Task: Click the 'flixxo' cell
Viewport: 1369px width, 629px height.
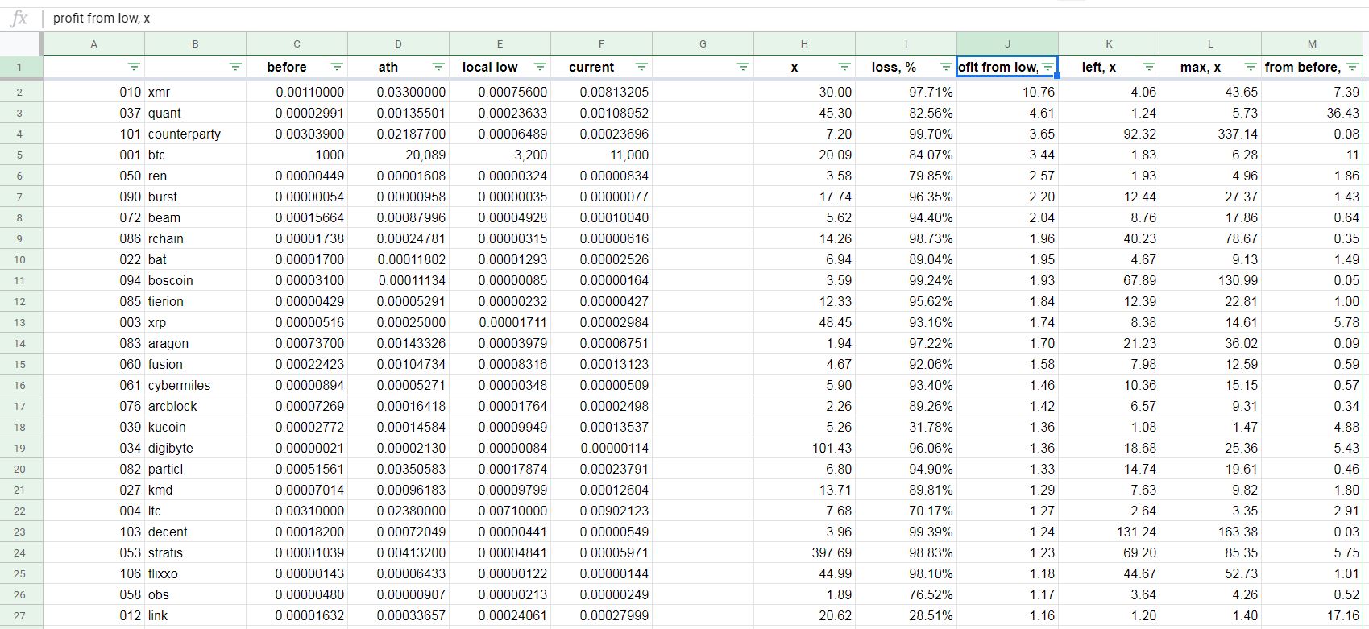Action: [x=195, y=573]
